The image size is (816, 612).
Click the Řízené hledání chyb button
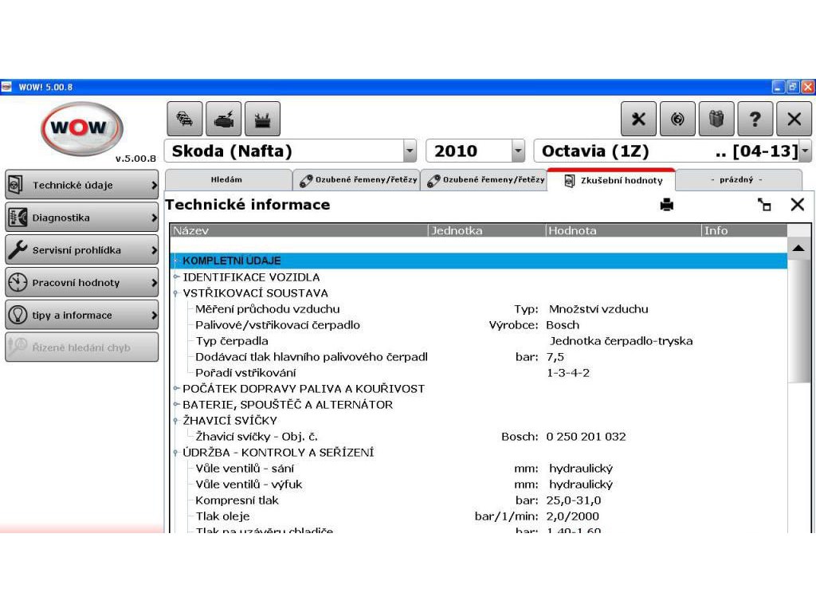coord(82,347)
